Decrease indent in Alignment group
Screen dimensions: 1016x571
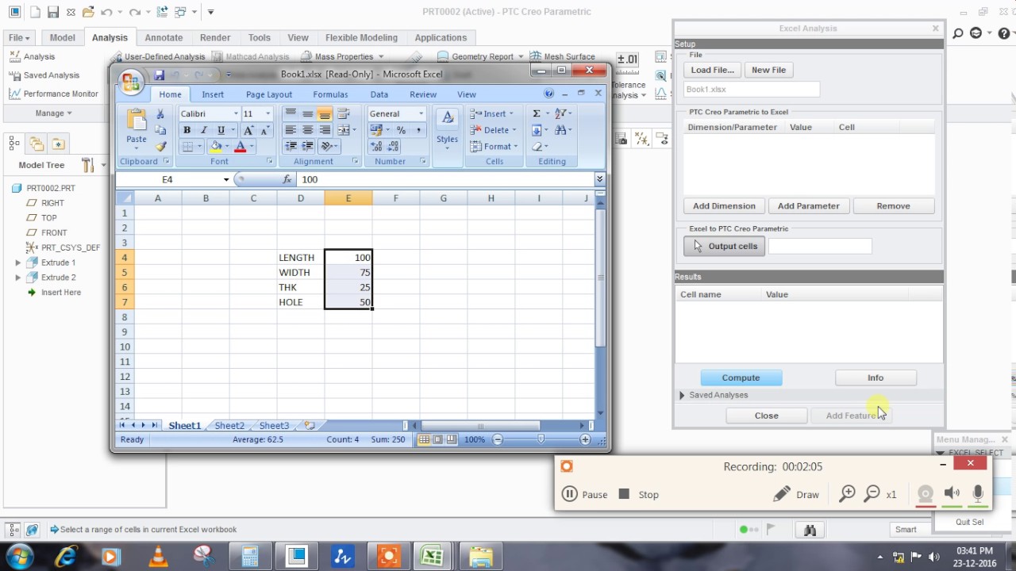coord(291,147)
